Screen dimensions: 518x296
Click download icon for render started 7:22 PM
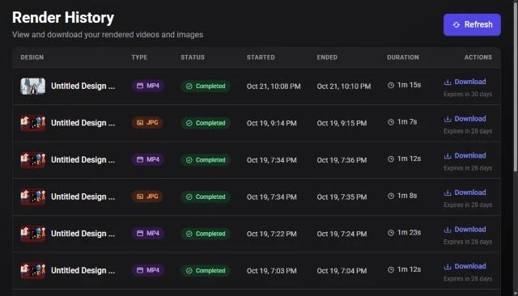point(448,230)
